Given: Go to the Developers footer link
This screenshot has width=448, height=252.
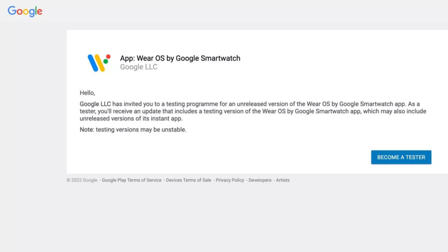Looking at the screenshot, I should click(260, 180).
